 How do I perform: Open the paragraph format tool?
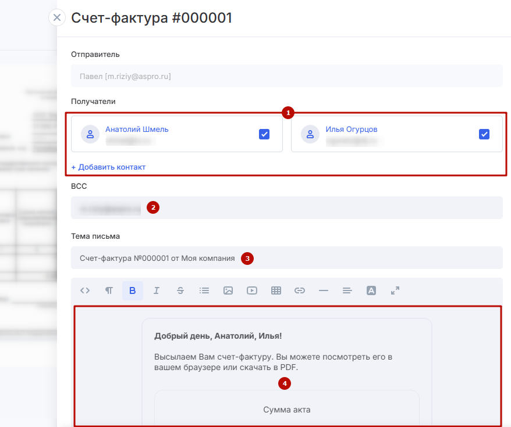point(109,290)
